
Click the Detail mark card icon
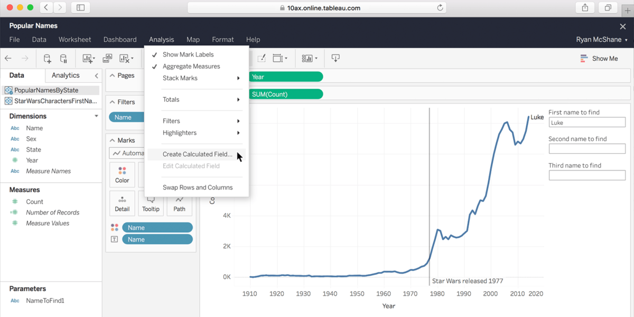[x=122, y=203]
